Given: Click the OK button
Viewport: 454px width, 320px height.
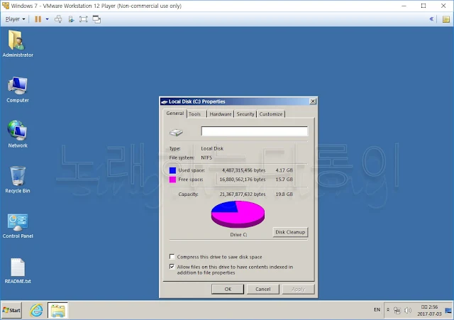Looking at the screenshot, I should click(228, 289).
